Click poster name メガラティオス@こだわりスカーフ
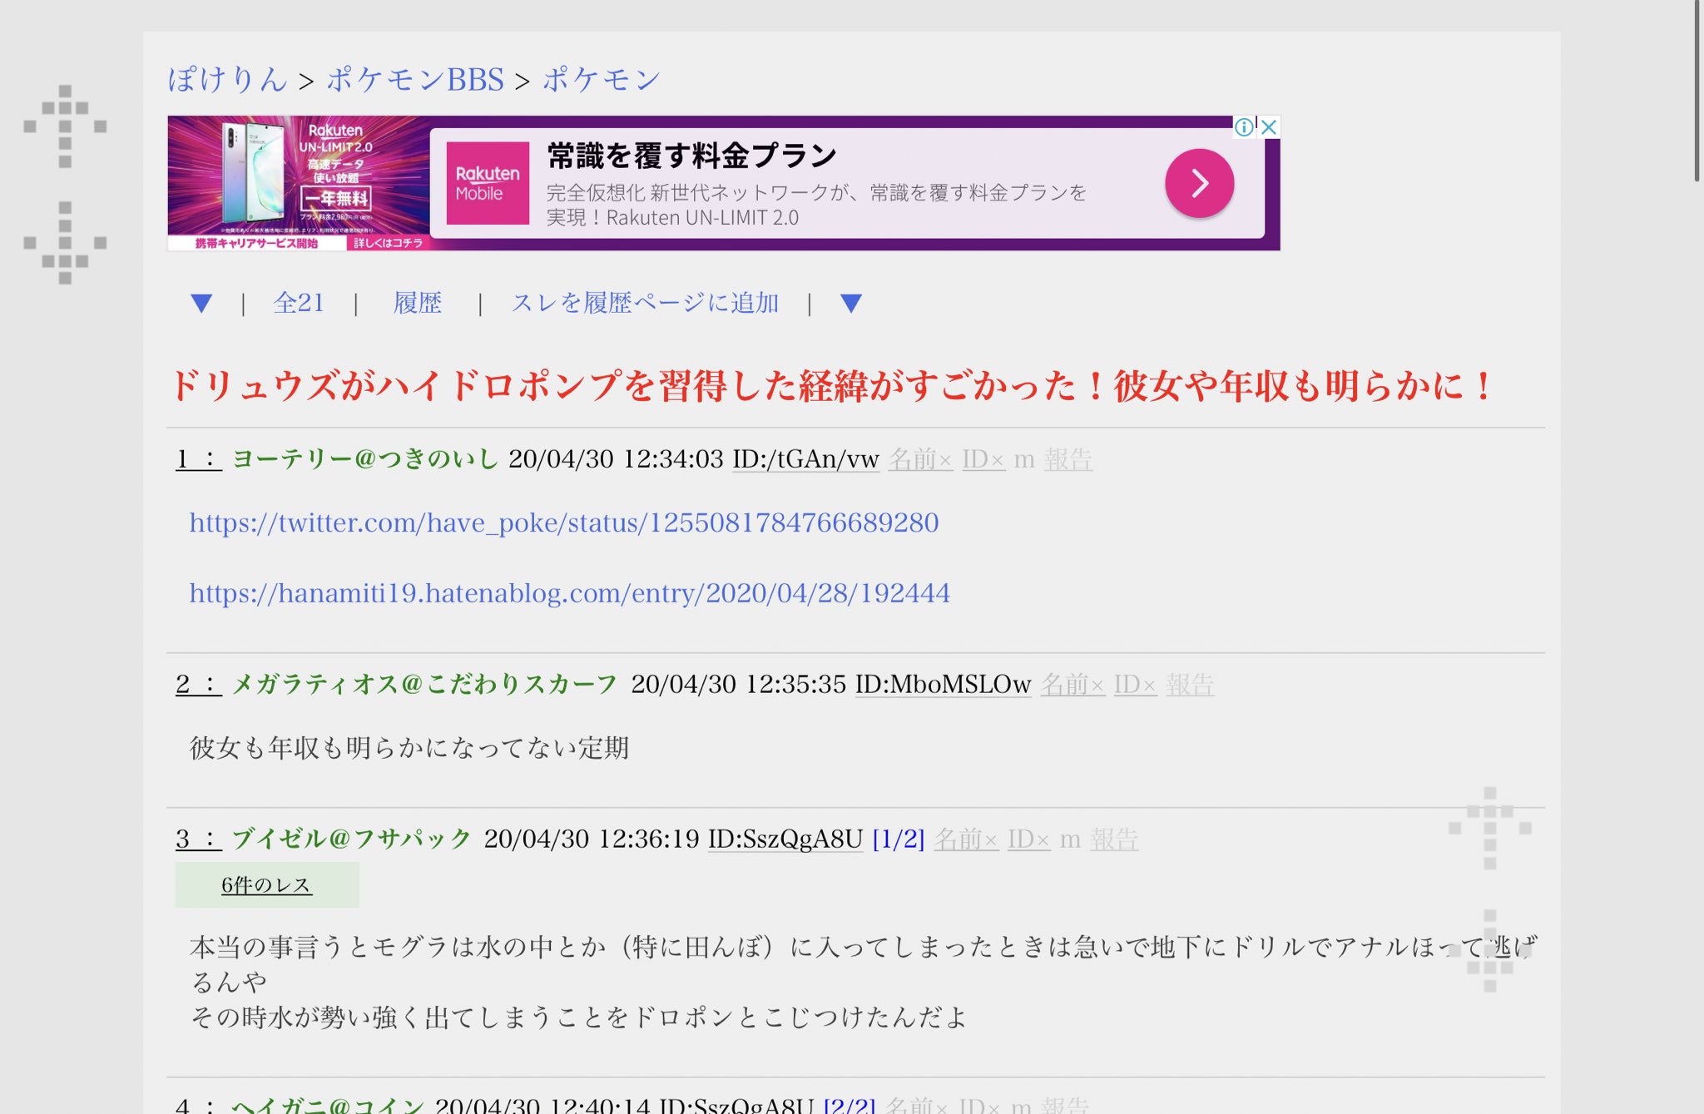The height and width of the screenshot is (1114, 1704). (424, 684)
